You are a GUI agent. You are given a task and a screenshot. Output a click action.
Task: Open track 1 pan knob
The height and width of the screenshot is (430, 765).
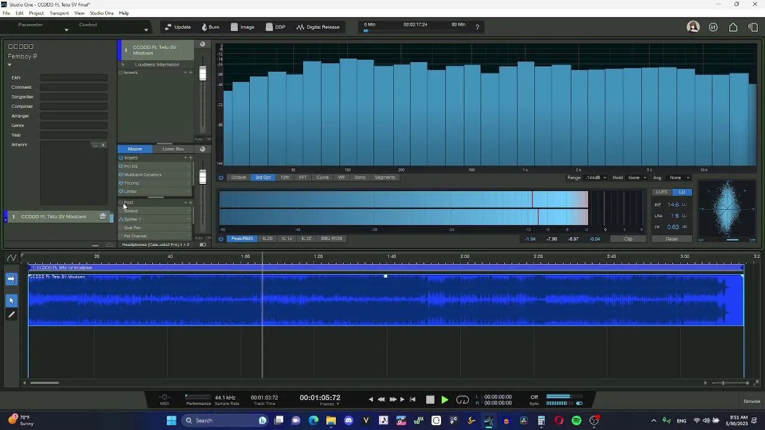(x=203, y=44)
